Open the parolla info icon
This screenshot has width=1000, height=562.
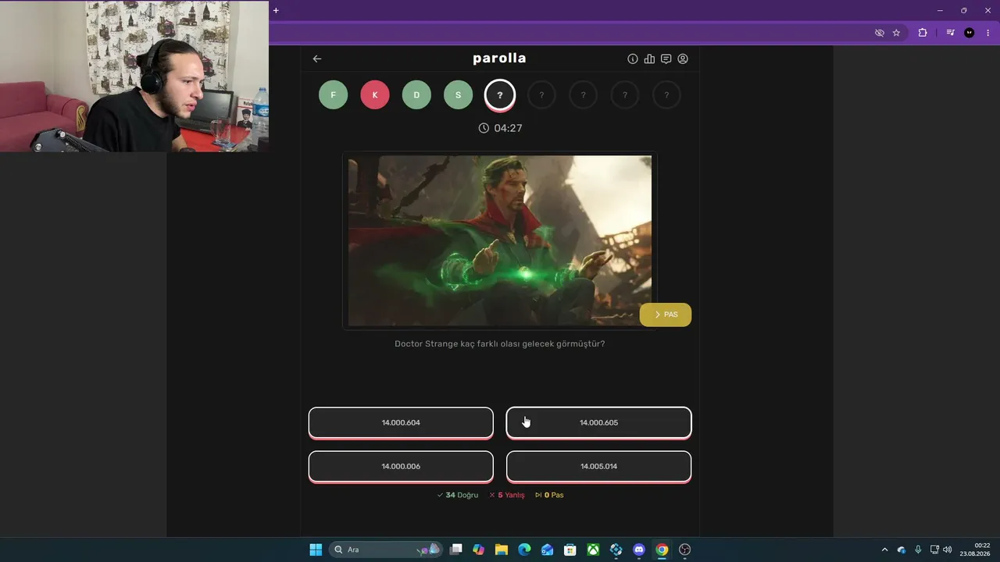633,59
